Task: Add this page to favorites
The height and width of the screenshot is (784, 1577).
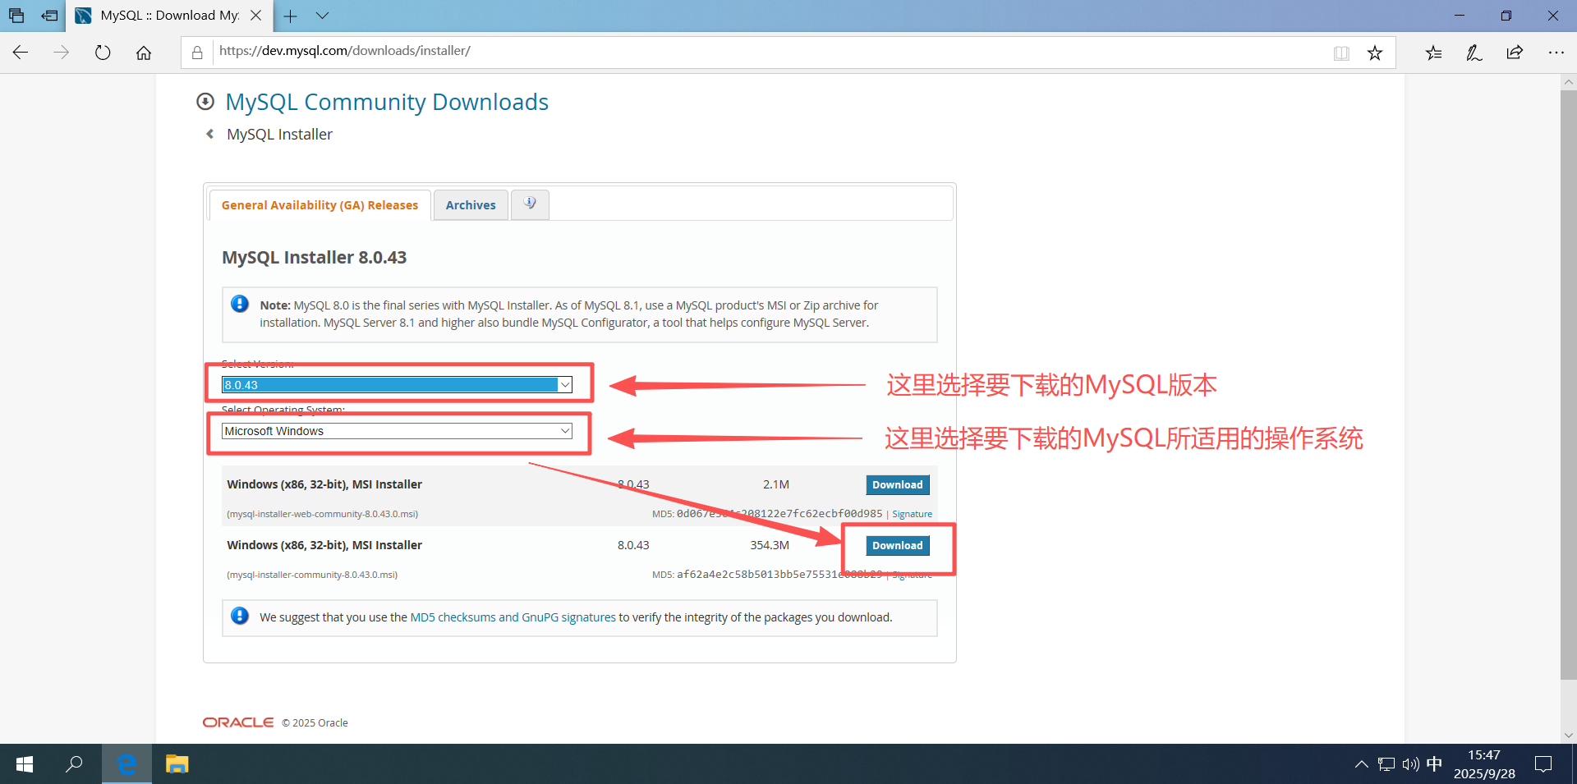Action: 1375,53
